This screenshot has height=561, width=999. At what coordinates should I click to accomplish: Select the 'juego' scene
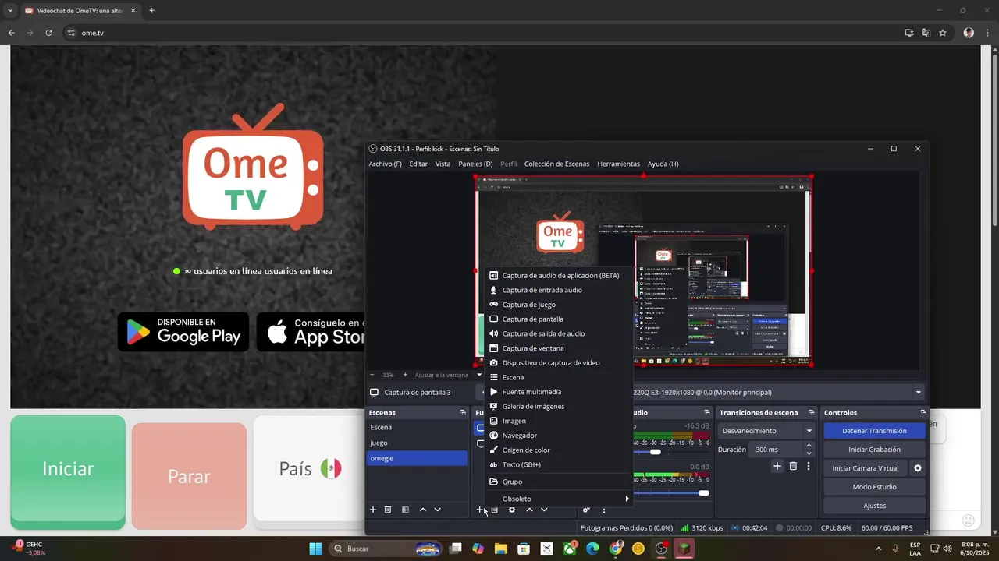click(417, 443)
